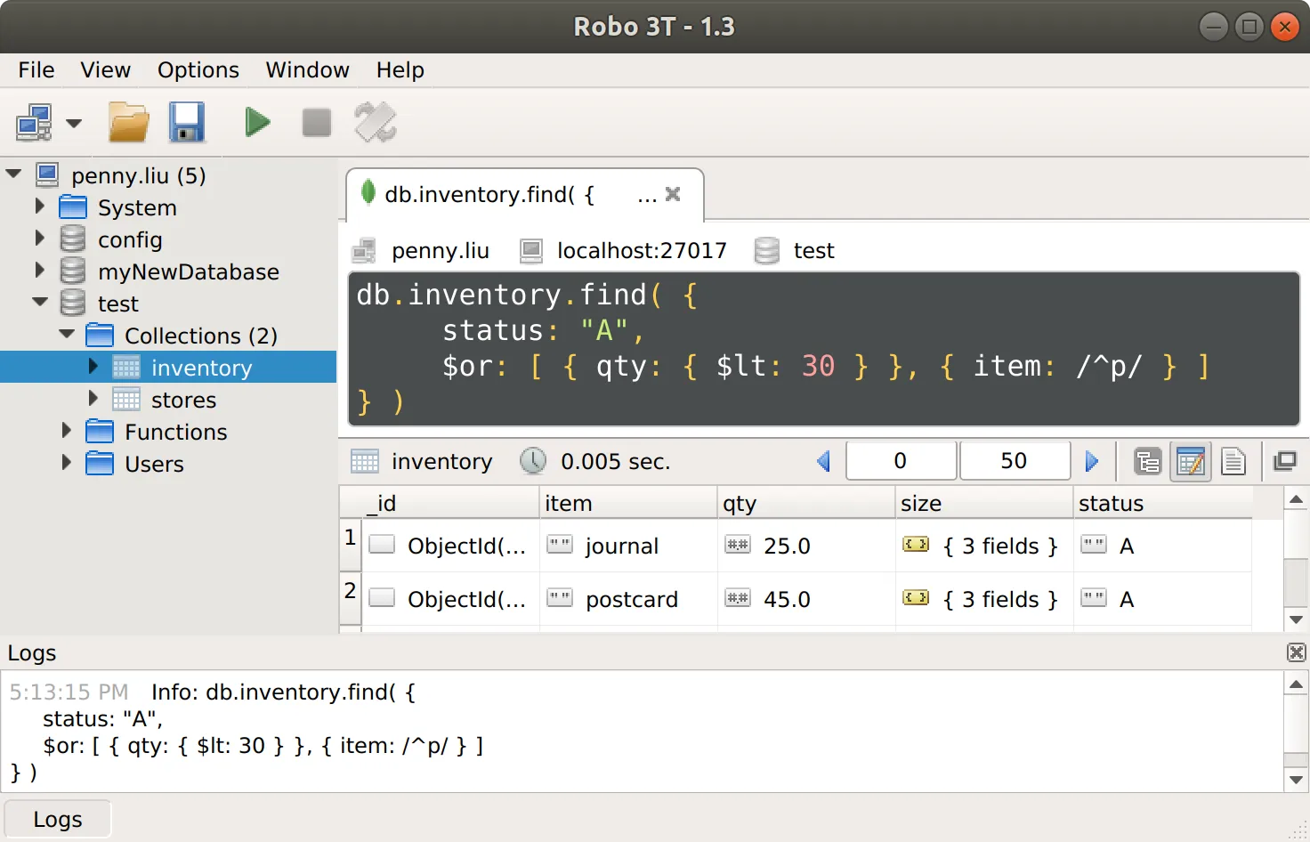Collapse the test database
The height and width of the screenshot is (842, 1310).
40,303
